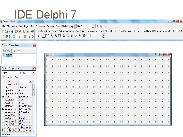
Task: Select the Button component icon
Action: (x=68, y=36)
